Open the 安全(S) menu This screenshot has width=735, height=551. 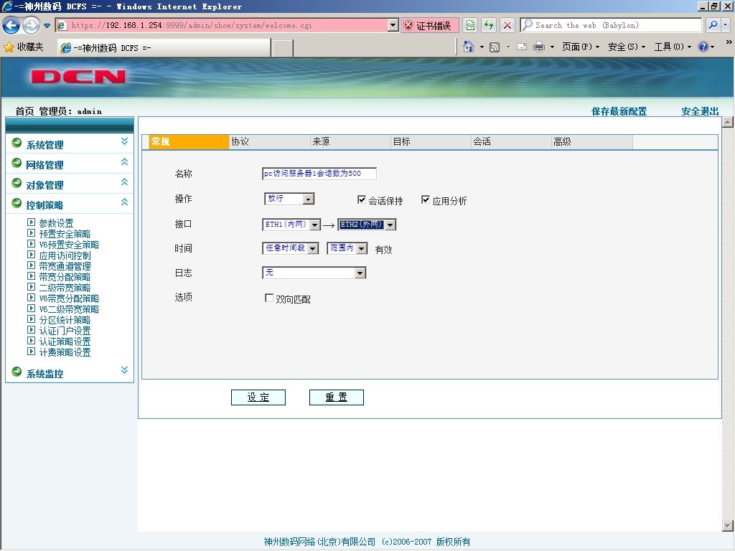[626, 47]
